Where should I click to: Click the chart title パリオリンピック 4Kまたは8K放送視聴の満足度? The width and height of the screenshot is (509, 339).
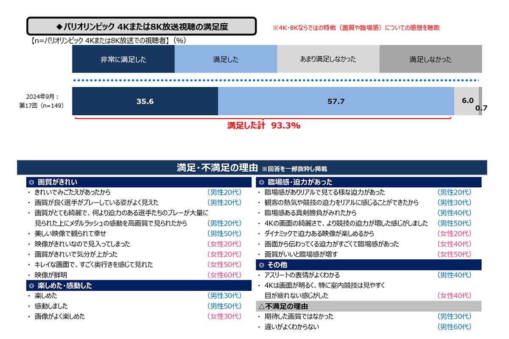[142, 27]
